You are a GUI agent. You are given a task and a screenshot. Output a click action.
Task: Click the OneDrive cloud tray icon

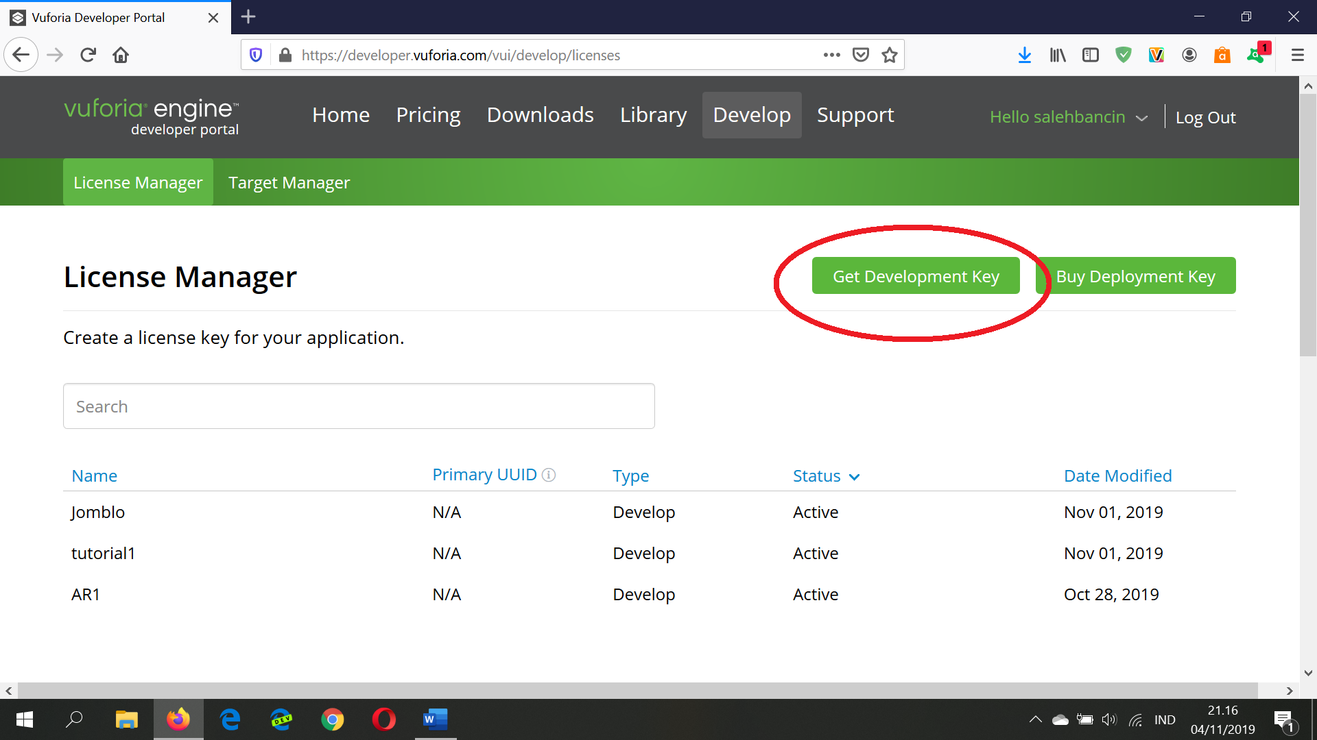pyautogui.click(x=1060, y=719)
